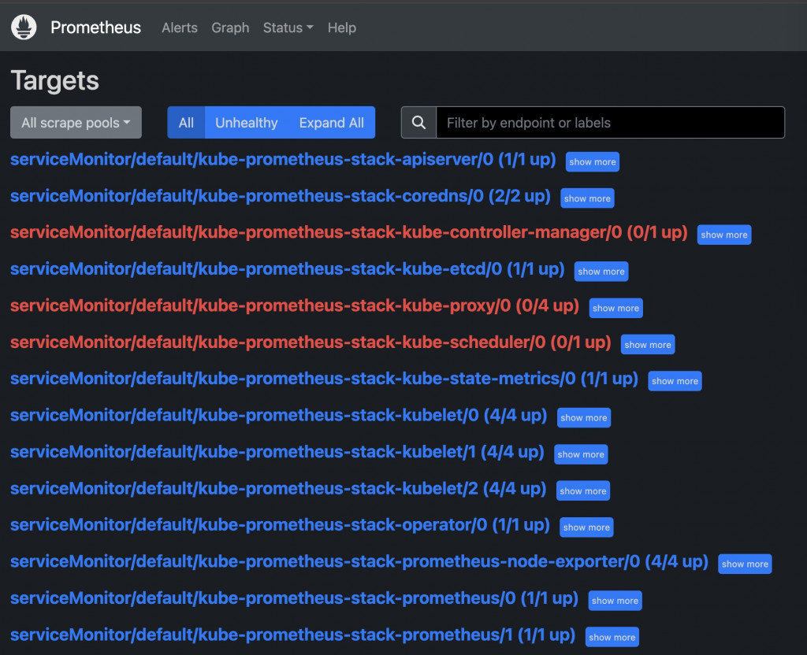The height and width of the screenshot is (655, 807).
Task: Open the stack-prometheus/0 pool link
Action: (x=295, y=598)
